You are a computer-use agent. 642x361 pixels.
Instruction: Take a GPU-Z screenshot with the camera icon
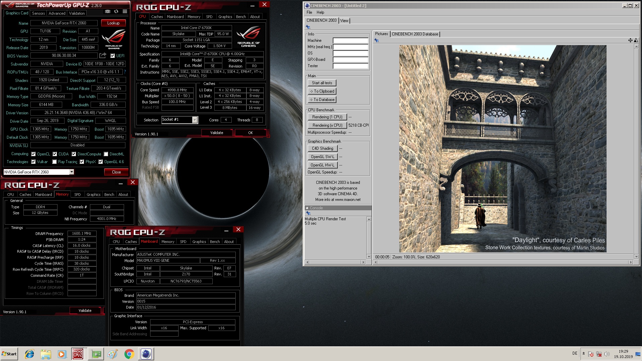(x=107, y=11)
